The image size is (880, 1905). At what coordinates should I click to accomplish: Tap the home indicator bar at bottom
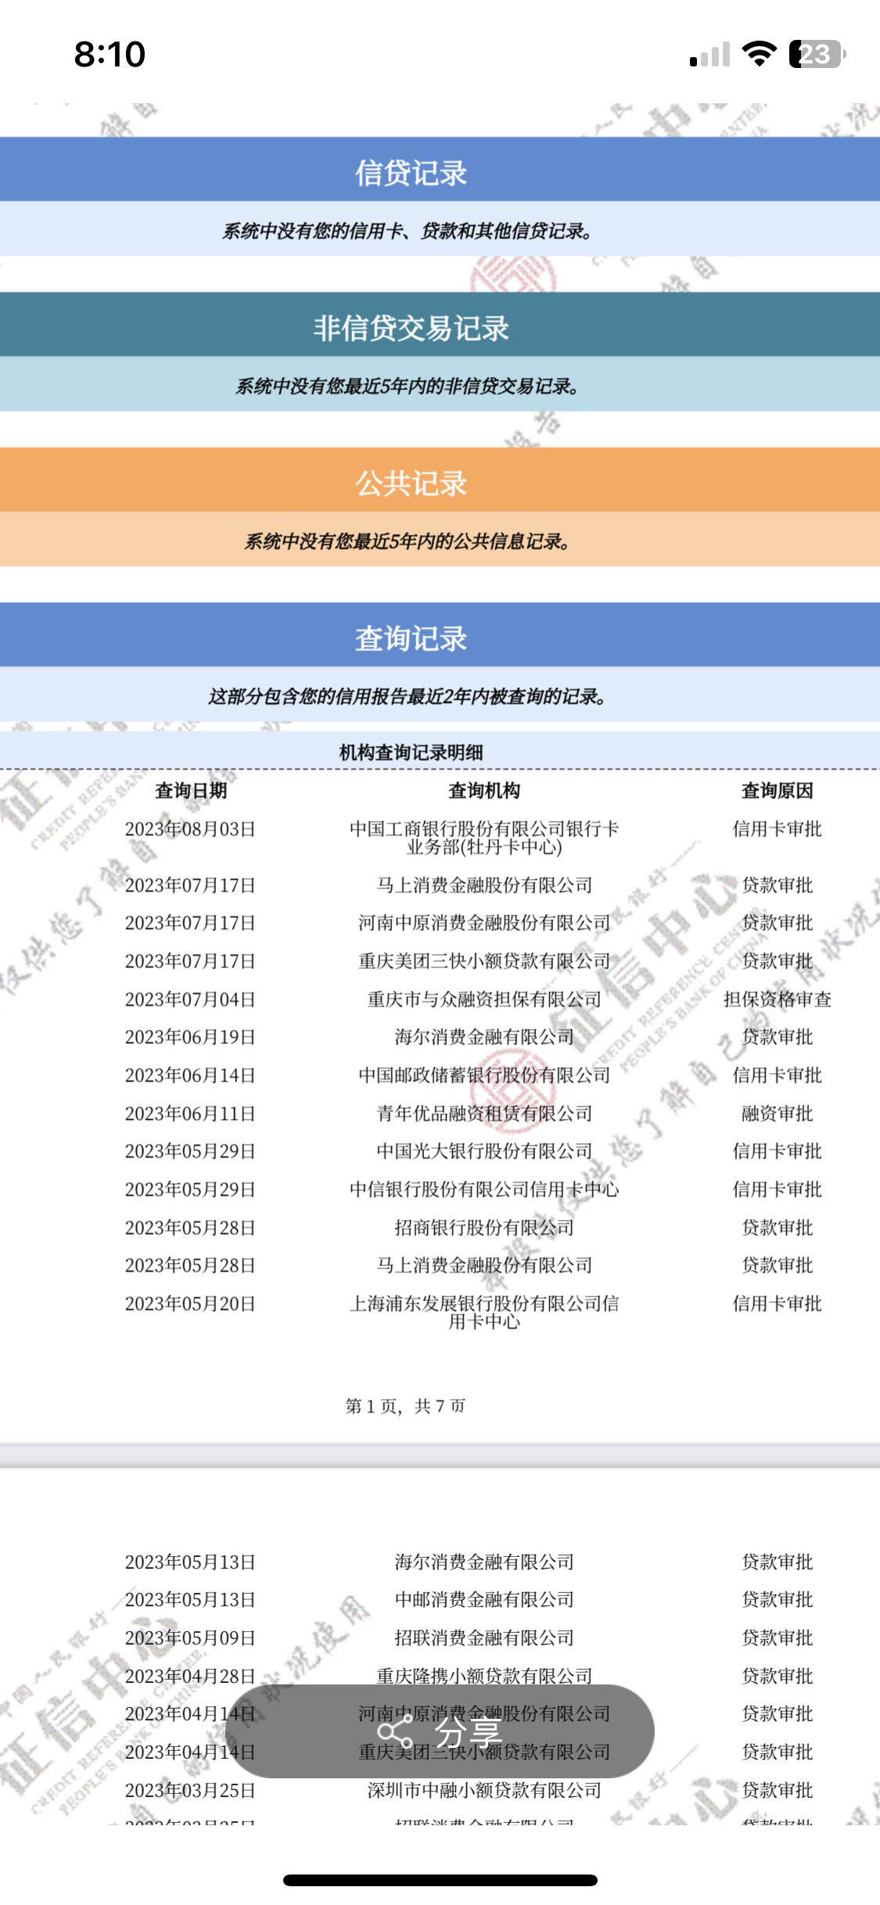point(440,1880)
